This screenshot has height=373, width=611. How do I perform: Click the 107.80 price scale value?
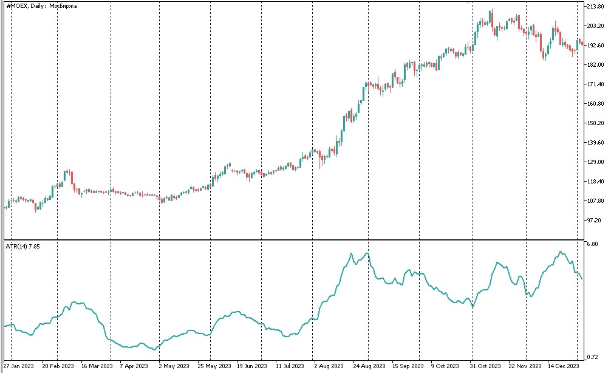(x=595, y=200)
